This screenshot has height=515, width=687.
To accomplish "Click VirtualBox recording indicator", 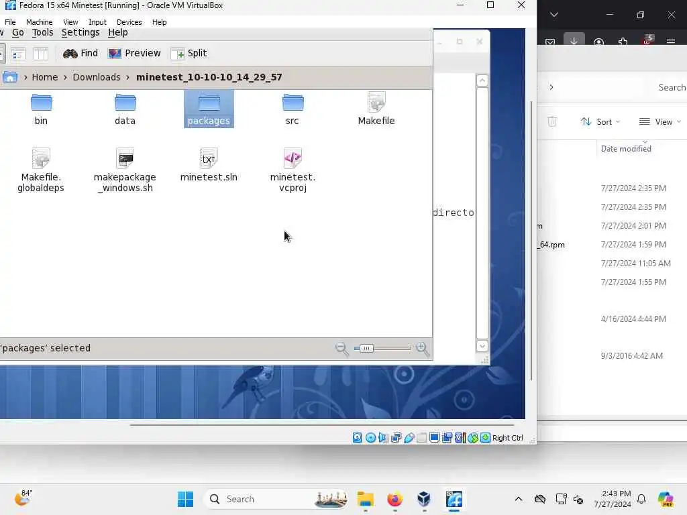I will point(447,437).
